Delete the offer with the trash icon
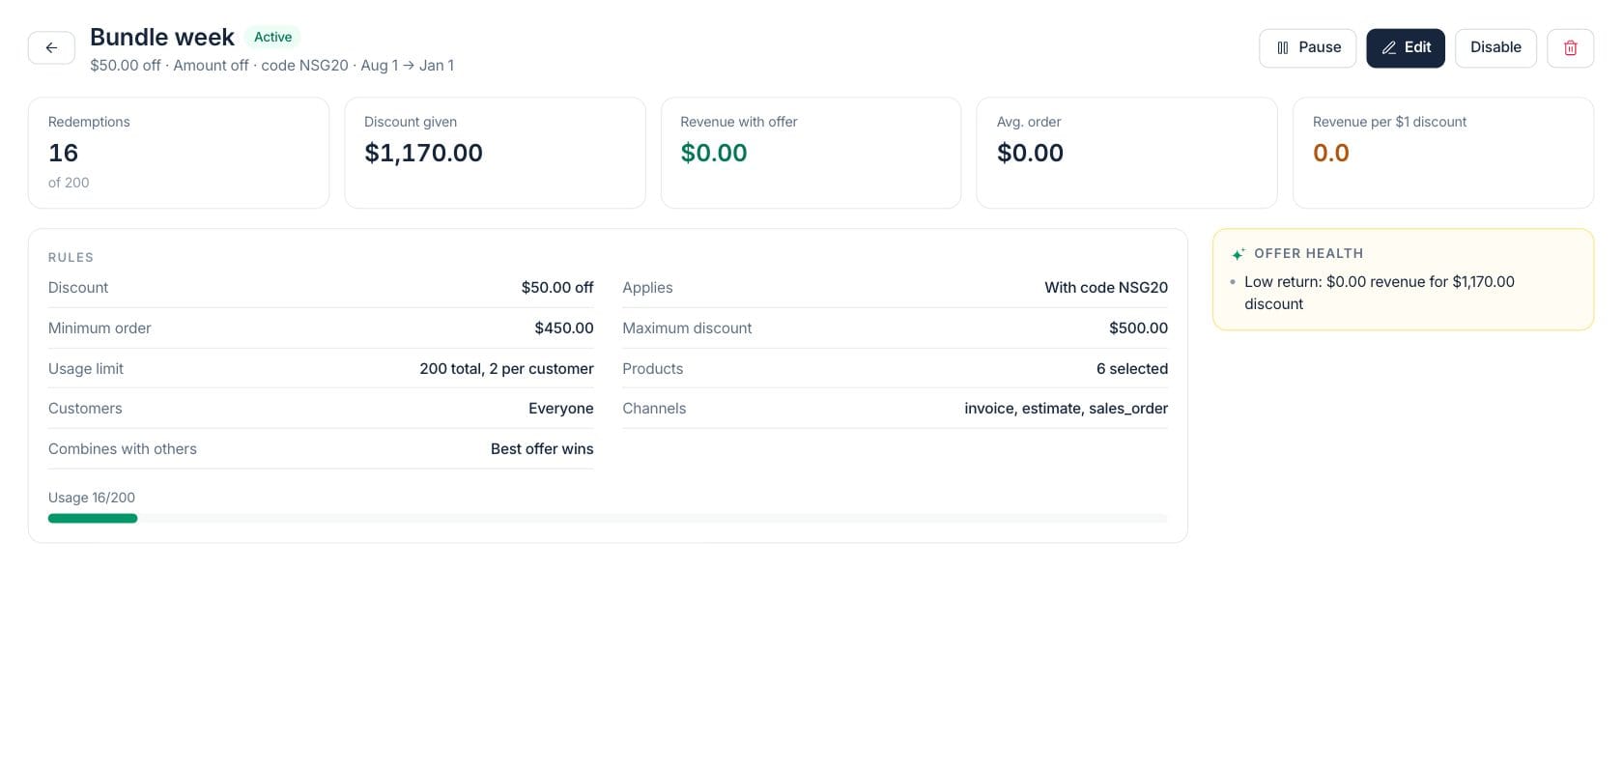1623x770 pixels. point(1570,47)
